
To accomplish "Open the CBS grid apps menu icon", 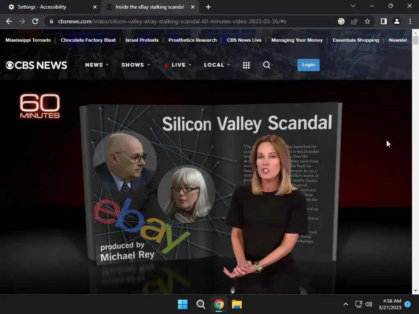I will point(246,65).
